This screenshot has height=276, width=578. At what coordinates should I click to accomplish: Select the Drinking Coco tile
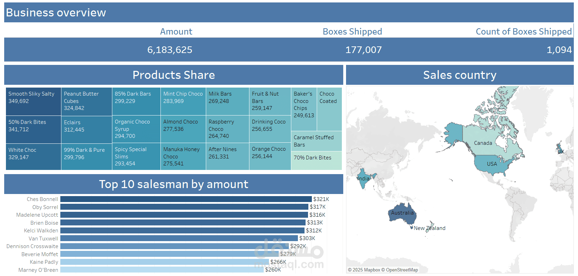(x=270, y=129)
